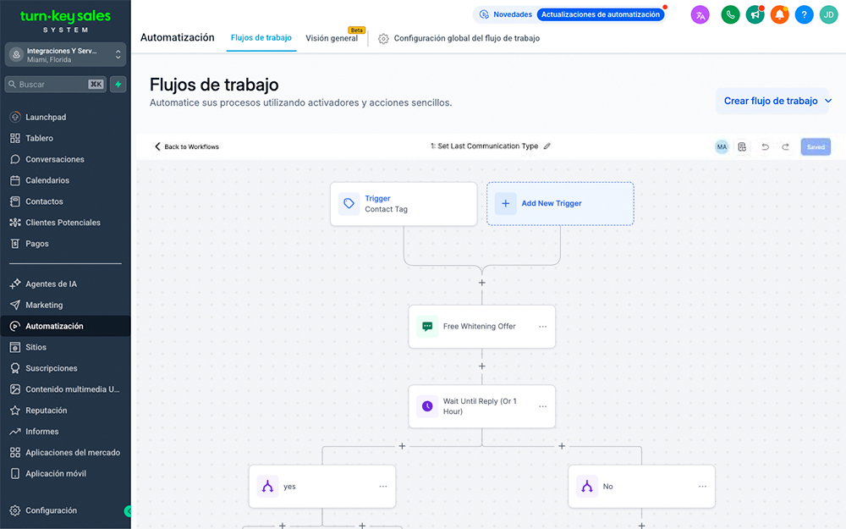Open the Integraciones Y Serv account switcher

[x=65, y=54]
